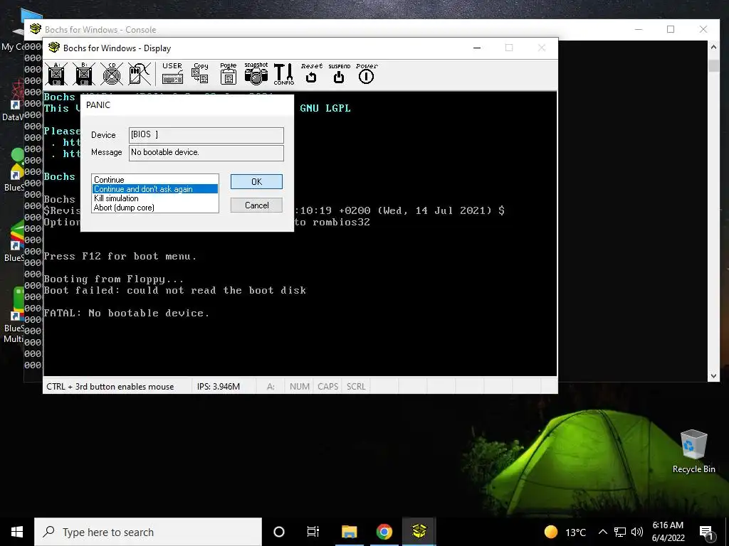The width and height of the screenshot is (729, 546).
Task: Click the Message field 'No bootable device.'
Action: [206, 153]
